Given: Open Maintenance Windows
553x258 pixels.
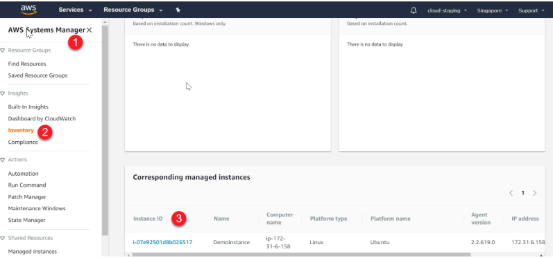Looking at the screenshot, I should [x=37, y=208].
